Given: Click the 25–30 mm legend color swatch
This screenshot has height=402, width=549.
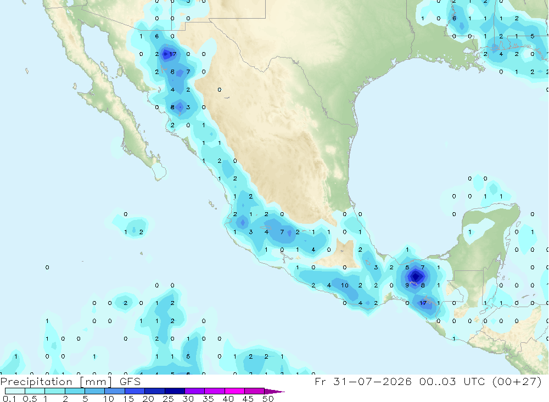Looking at the screenshot, I should tap(175, 391).
